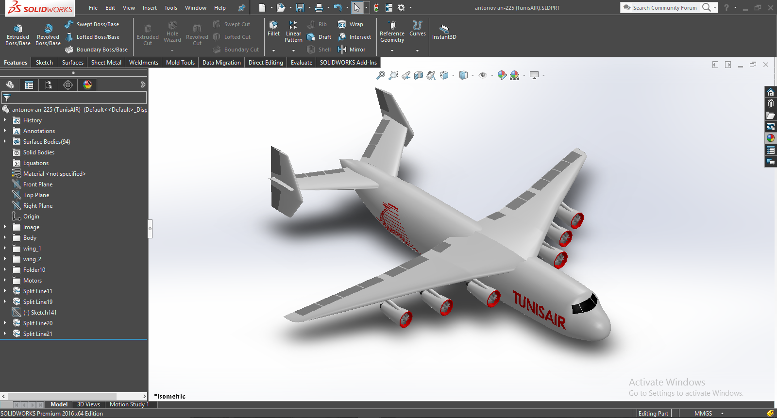
Task: Select the Top Plane item
Action: pos(36,195)
